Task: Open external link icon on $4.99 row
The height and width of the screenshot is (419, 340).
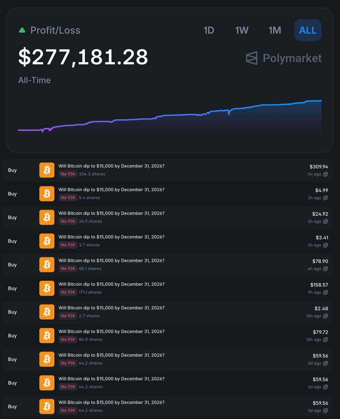Action: [325, 198]
